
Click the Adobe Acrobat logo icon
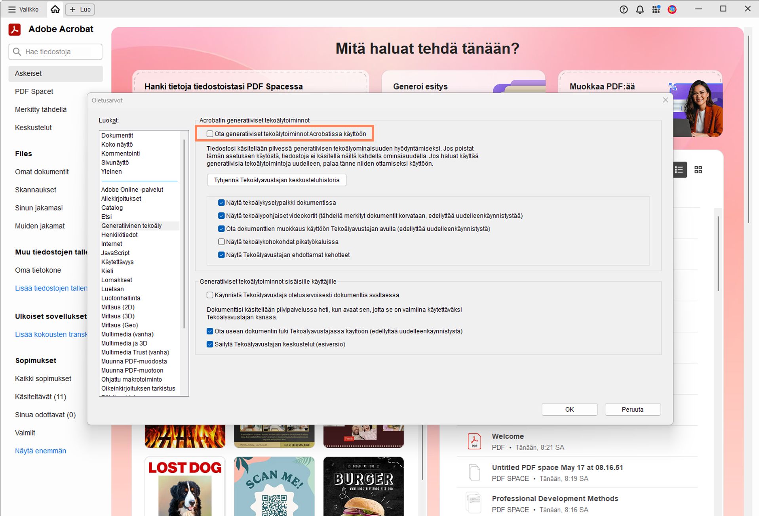15,29
